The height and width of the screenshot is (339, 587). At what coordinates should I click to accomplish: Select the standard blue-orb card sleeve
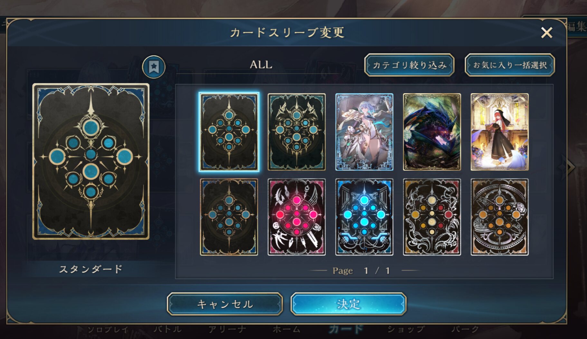(x=229, y=132)
